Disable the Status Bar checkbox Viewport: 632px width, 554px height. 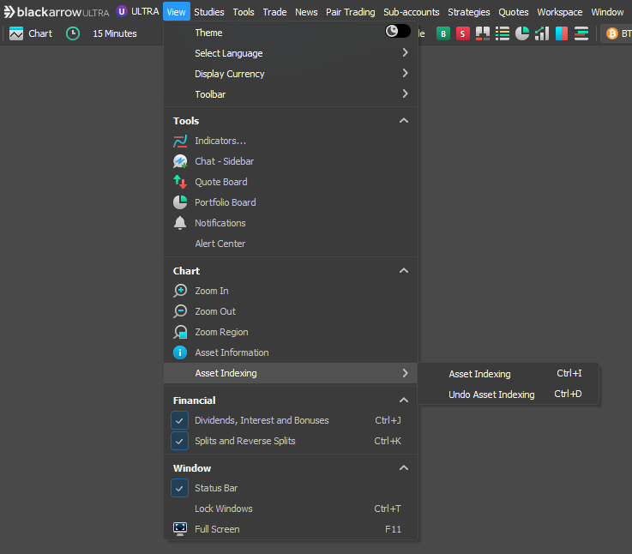click(180, 488)
